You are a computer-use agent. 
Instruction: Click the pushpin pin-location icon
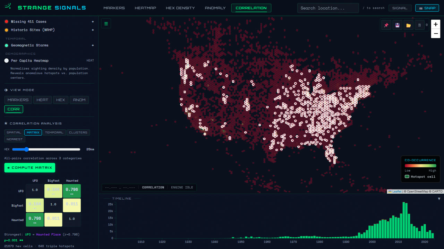pyautogui.click(x=386, y=25)
